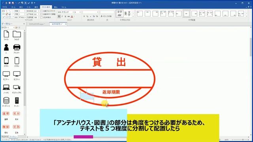
Task: Pick the サーバー server icon
Action: tap(17, 101)
